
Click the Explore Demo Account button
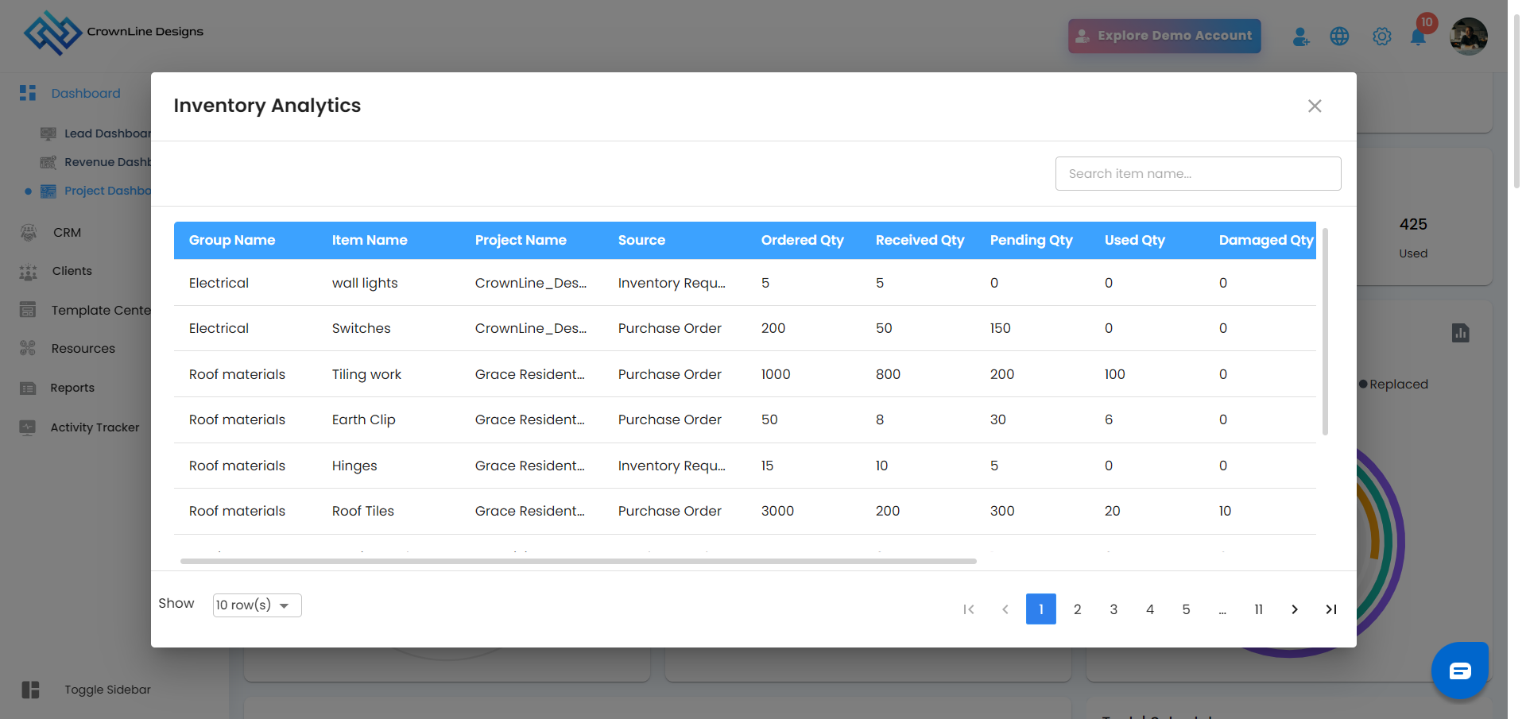[x=1164, y=36]
